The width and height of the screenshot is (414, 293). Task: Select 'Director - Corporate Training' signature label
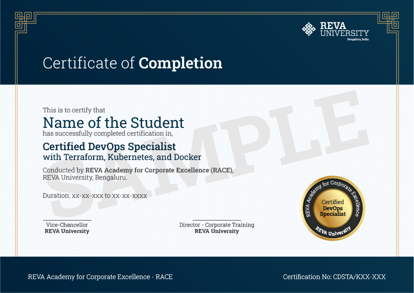click(217, 225)
